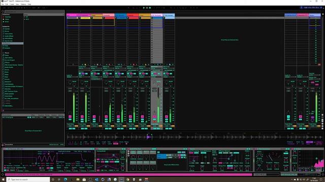This screenshot has height=182, width=325.
Task: Open second track Audio From chooser
Action: pyautogui.click(x=84, y=68)
